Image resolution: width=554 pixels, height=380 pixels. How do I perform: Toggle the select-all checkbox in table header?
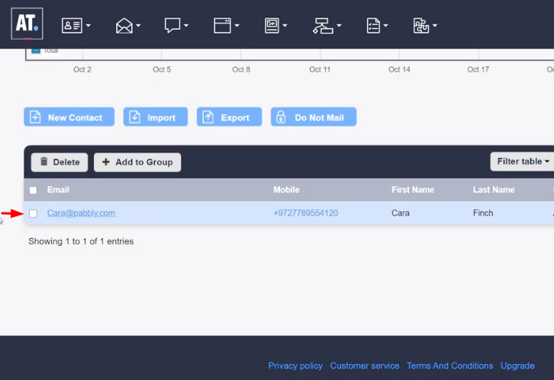(34, 190)
